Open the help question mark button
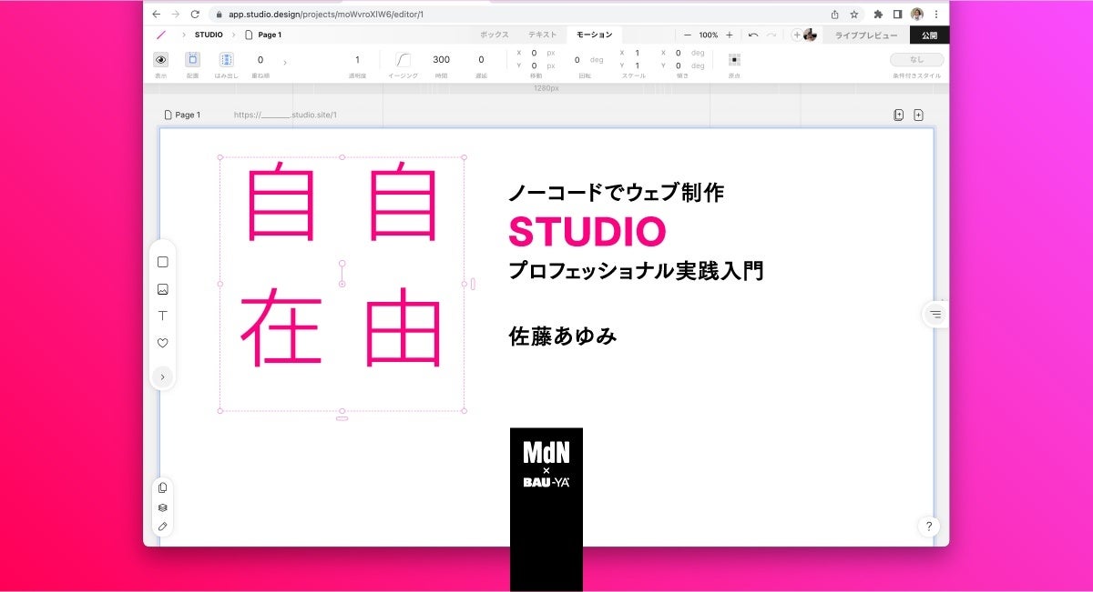This screenshot has width=1093, height=592. pos(928,526)
